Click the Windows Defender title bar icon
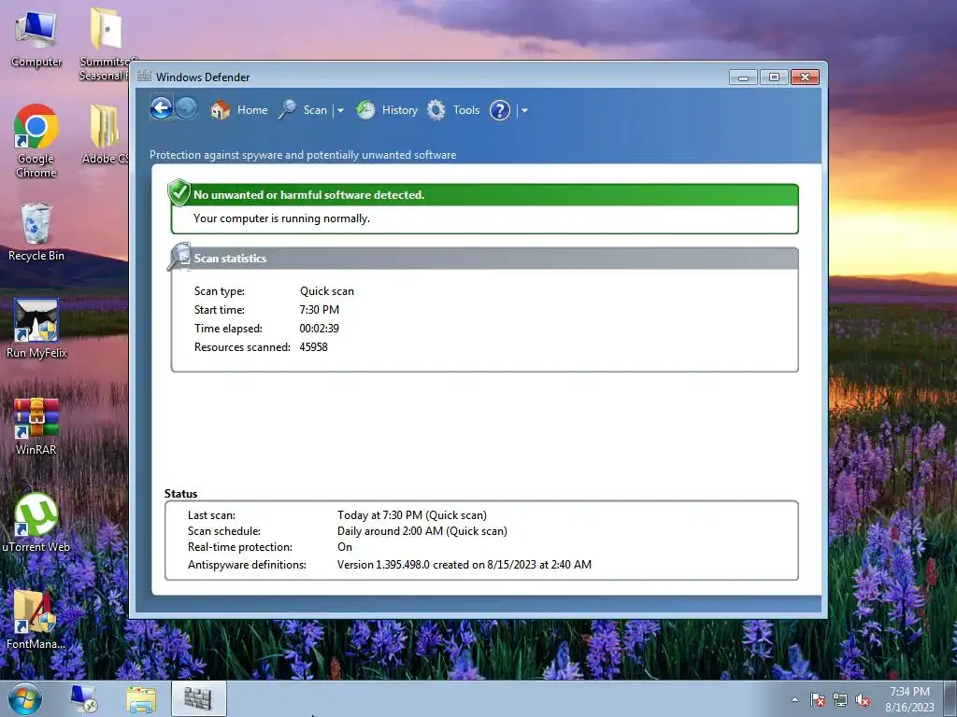Viewport: 957px width, 717px height. (144, 77)
